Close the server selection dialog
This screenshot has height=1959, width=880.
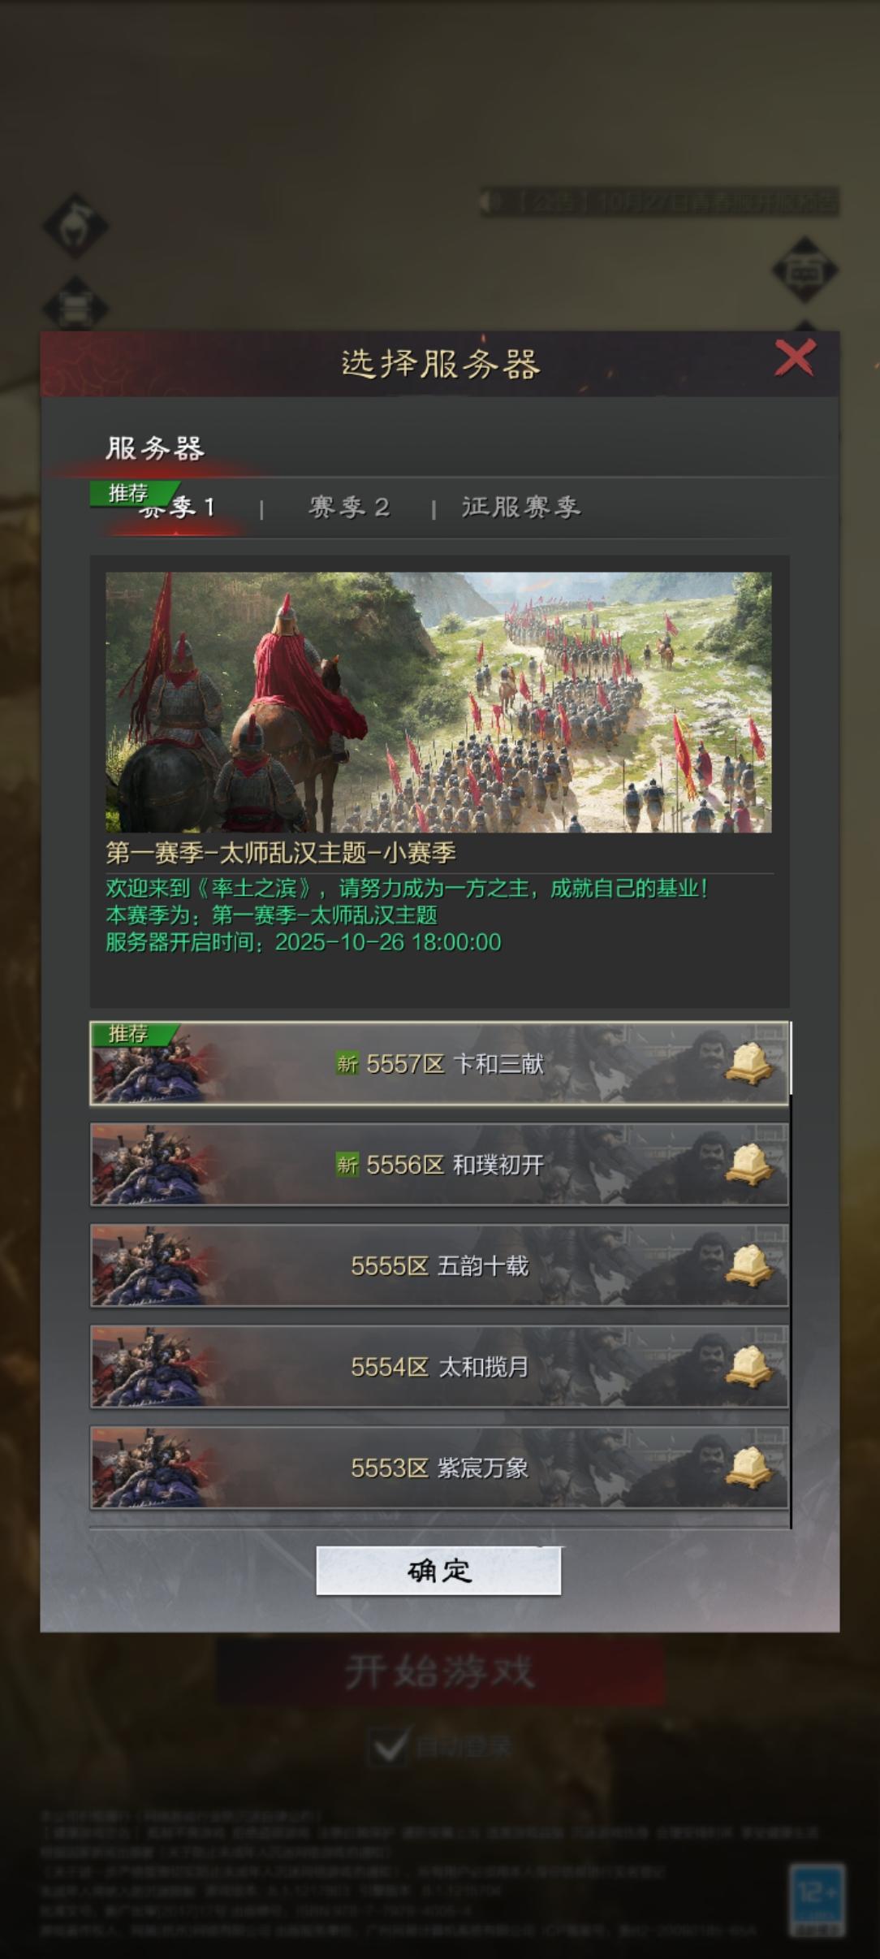coord(794,358)
